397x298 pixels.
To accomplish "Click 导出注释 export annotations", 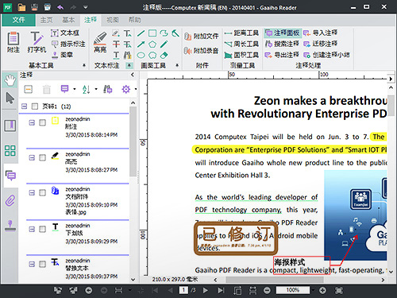I will [282, 55].
